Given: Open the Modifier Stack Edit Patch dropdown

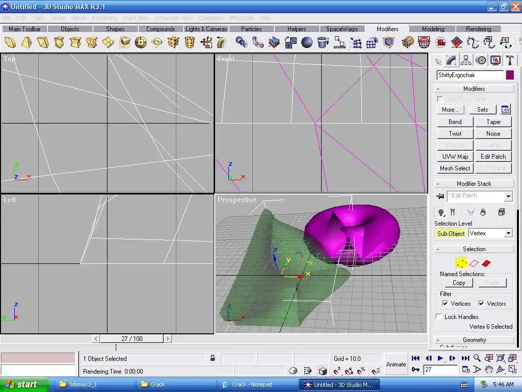Looking at the screenshot, I should click(508, 197).
